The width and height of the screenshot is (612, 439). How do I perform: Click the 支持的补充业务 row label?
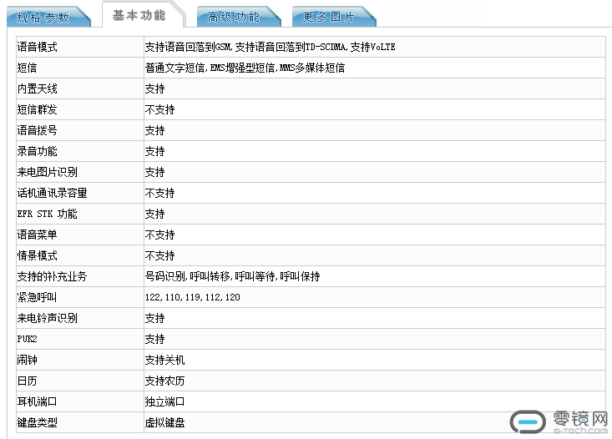(x=52, y=276)
